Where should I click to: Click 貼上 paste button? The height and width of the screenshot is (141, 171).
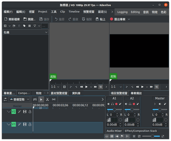point(101,19)
